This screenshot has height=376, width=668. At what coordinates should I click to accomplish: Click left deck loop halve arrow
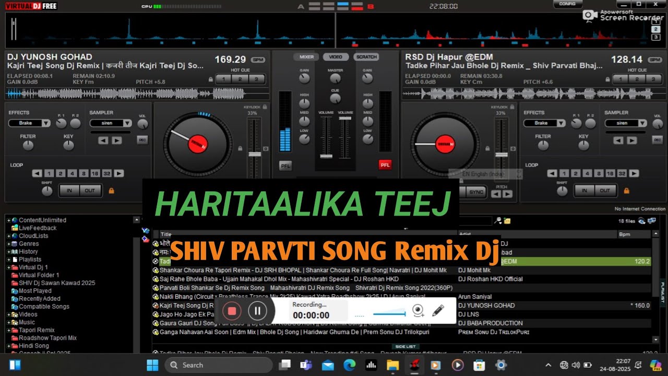37,173
